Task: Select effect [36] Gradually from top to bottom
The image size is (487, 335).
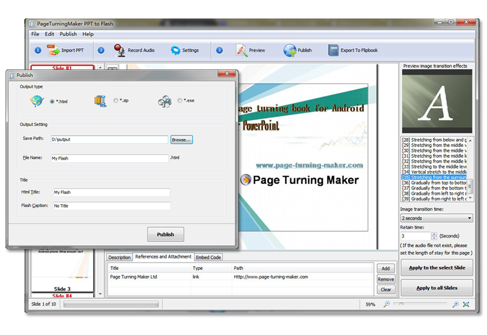Action: point(434,183)
